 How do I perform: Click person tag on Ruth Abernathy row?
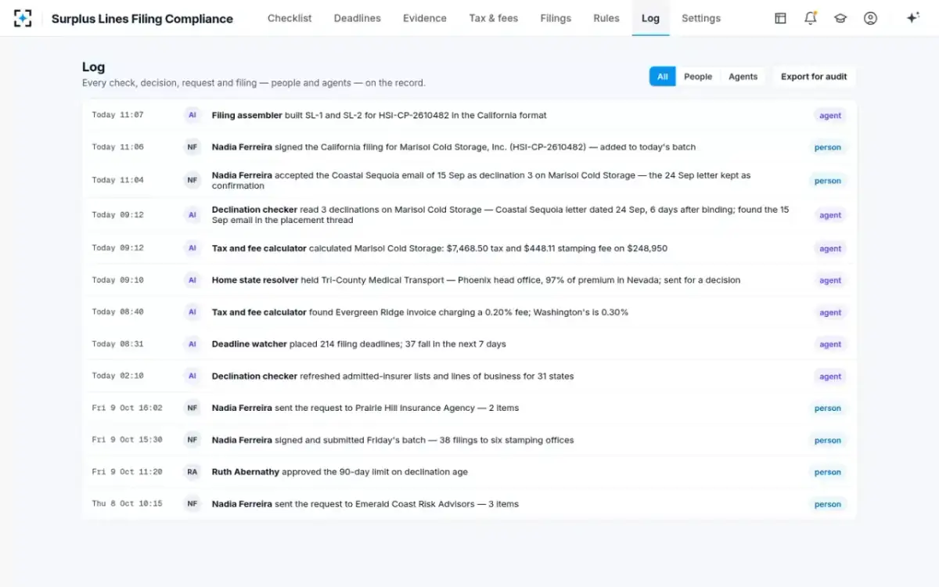(x=827, y=472)
